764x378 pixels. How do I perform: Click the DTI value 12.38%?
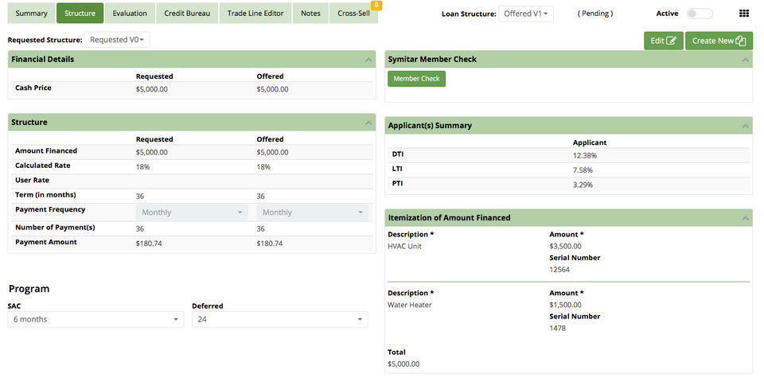(x=585, y=156)
